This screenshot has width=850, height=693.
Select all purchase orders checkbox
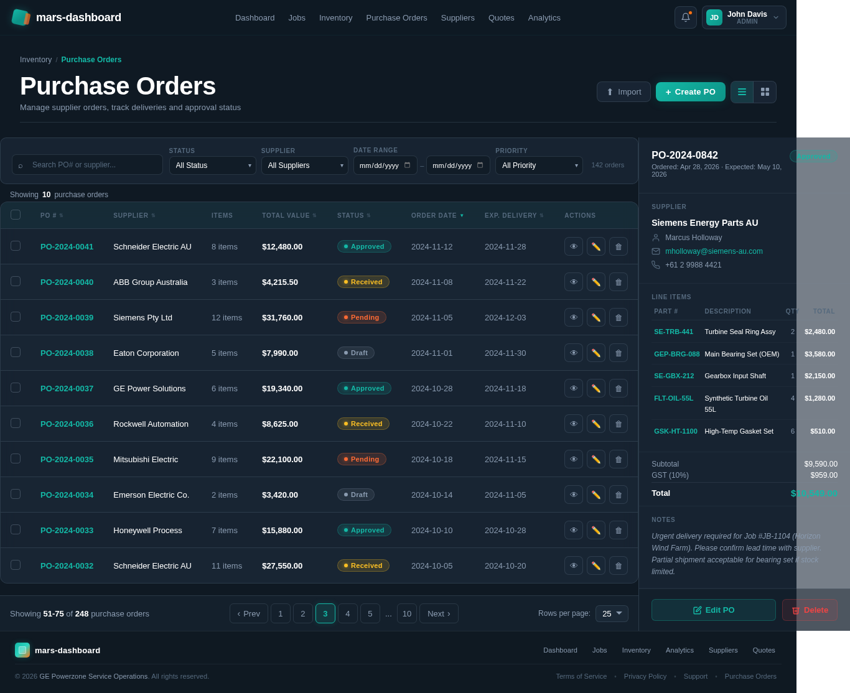[x=16, y=215]
